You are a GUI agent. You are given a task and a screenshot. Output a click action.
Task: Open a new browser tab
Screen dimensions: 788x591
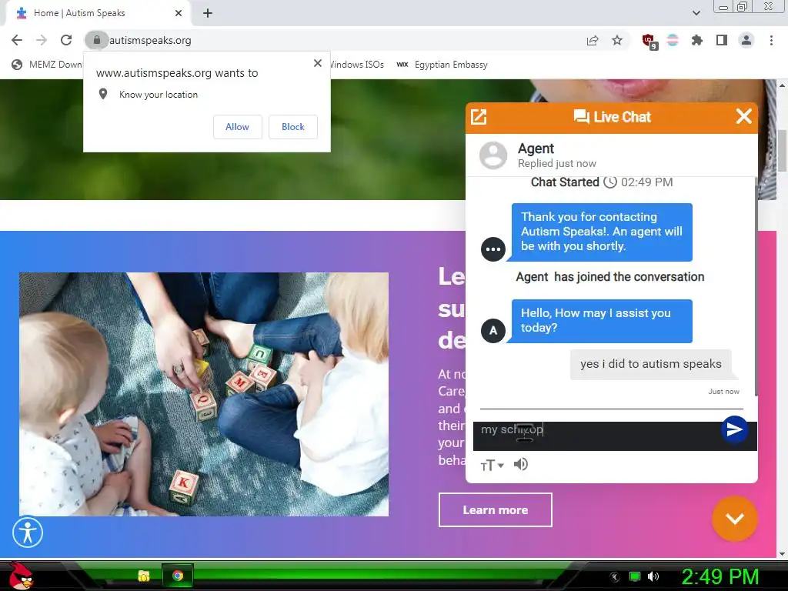click(x=208, y=14)
